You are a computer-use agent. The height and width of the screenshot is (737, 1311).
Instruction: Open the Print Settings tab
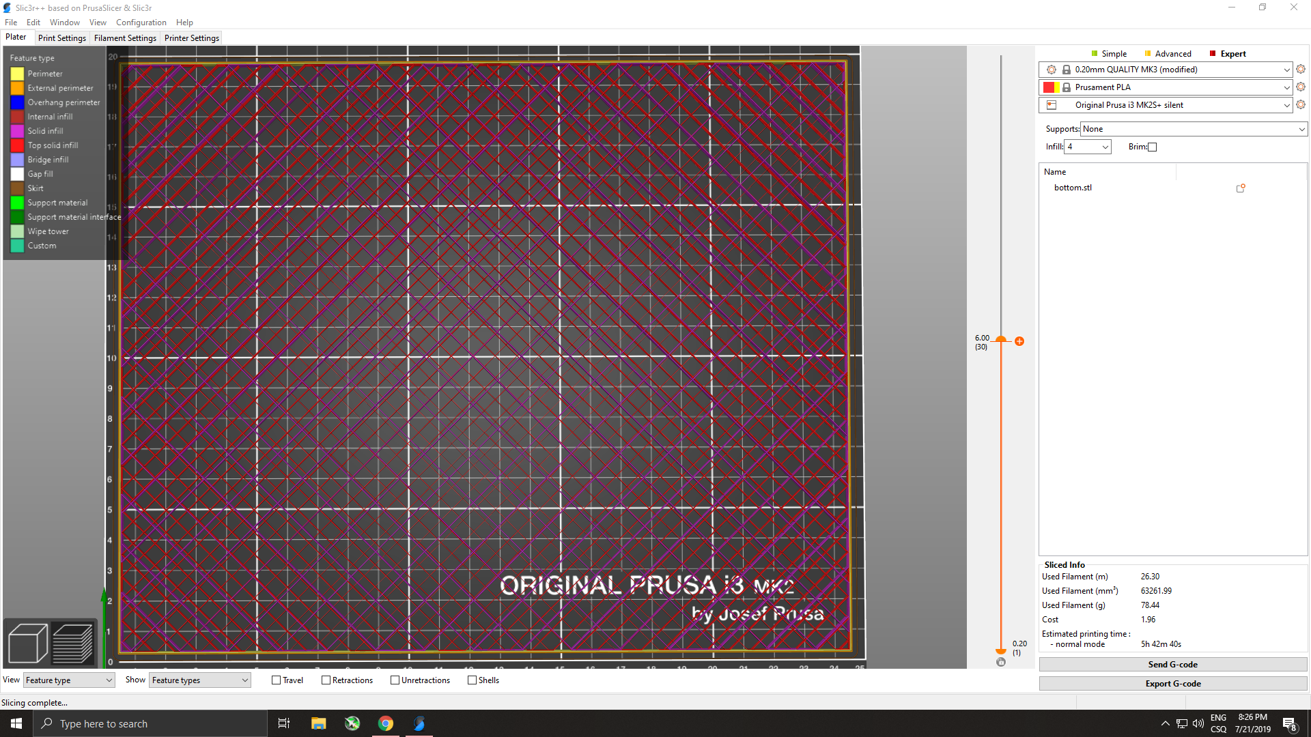[62, 38]
